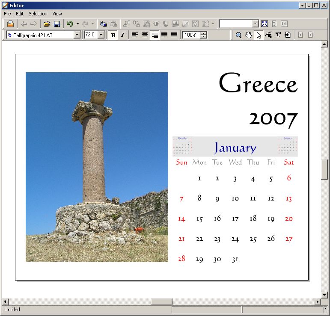Select the Text tool
Screen dimensions: 330x316
pos(278,35)
